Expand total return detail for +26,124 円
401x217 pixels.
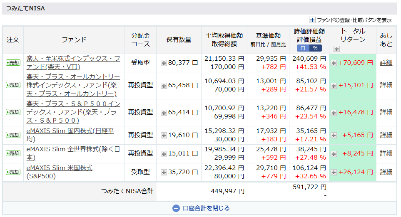(334, 173)
